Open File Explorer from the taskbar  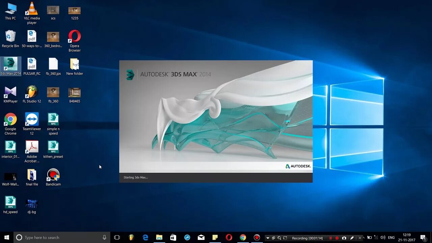(x=159, y=237)
